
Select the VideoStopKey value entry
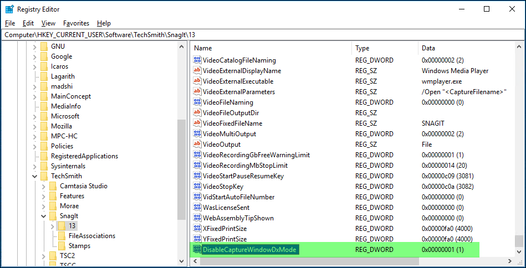point(223,187)
